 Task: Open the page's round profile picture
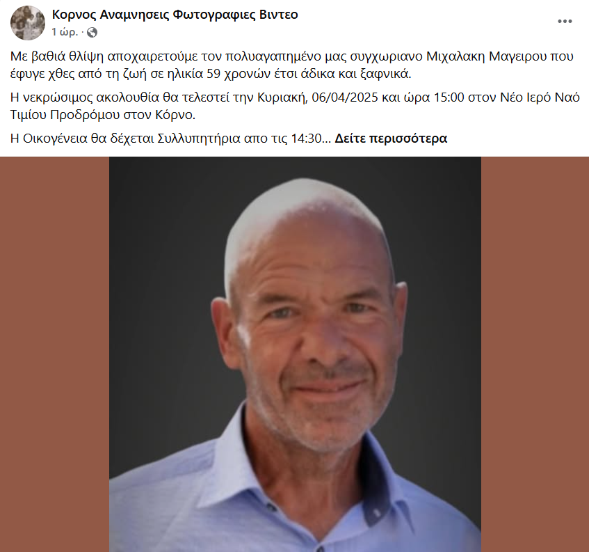pos(28,23)
